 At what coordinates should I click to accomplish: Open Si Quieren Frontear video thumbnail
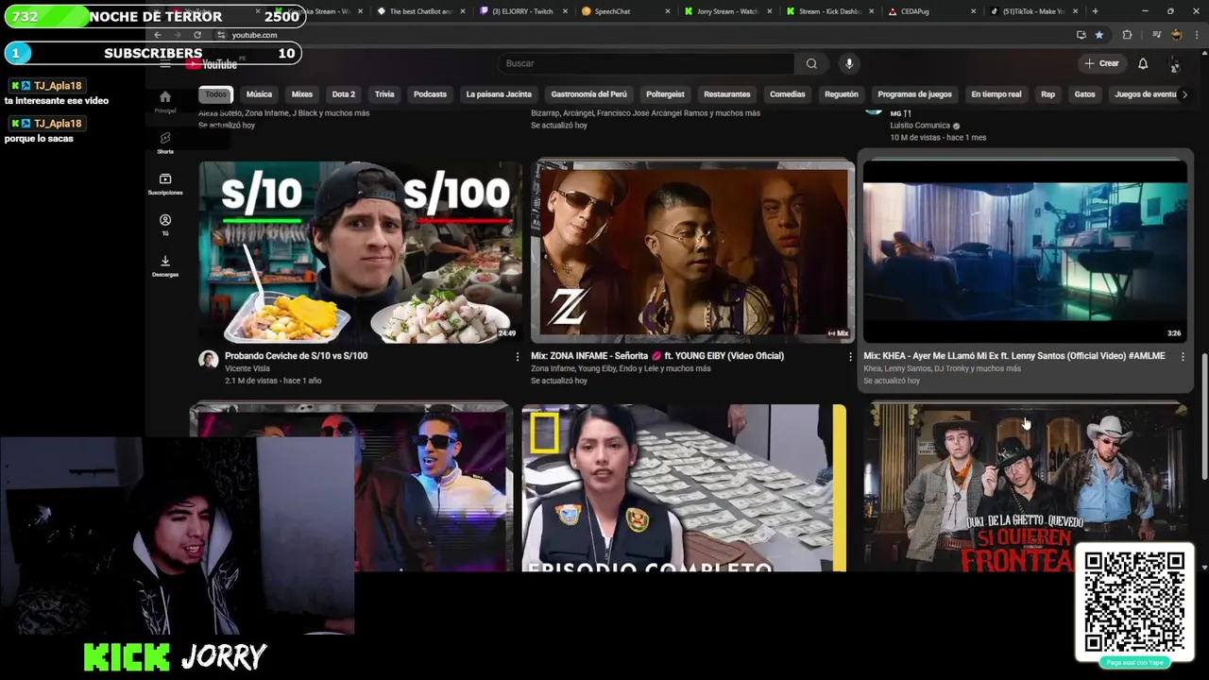[x=1025, y=487]
